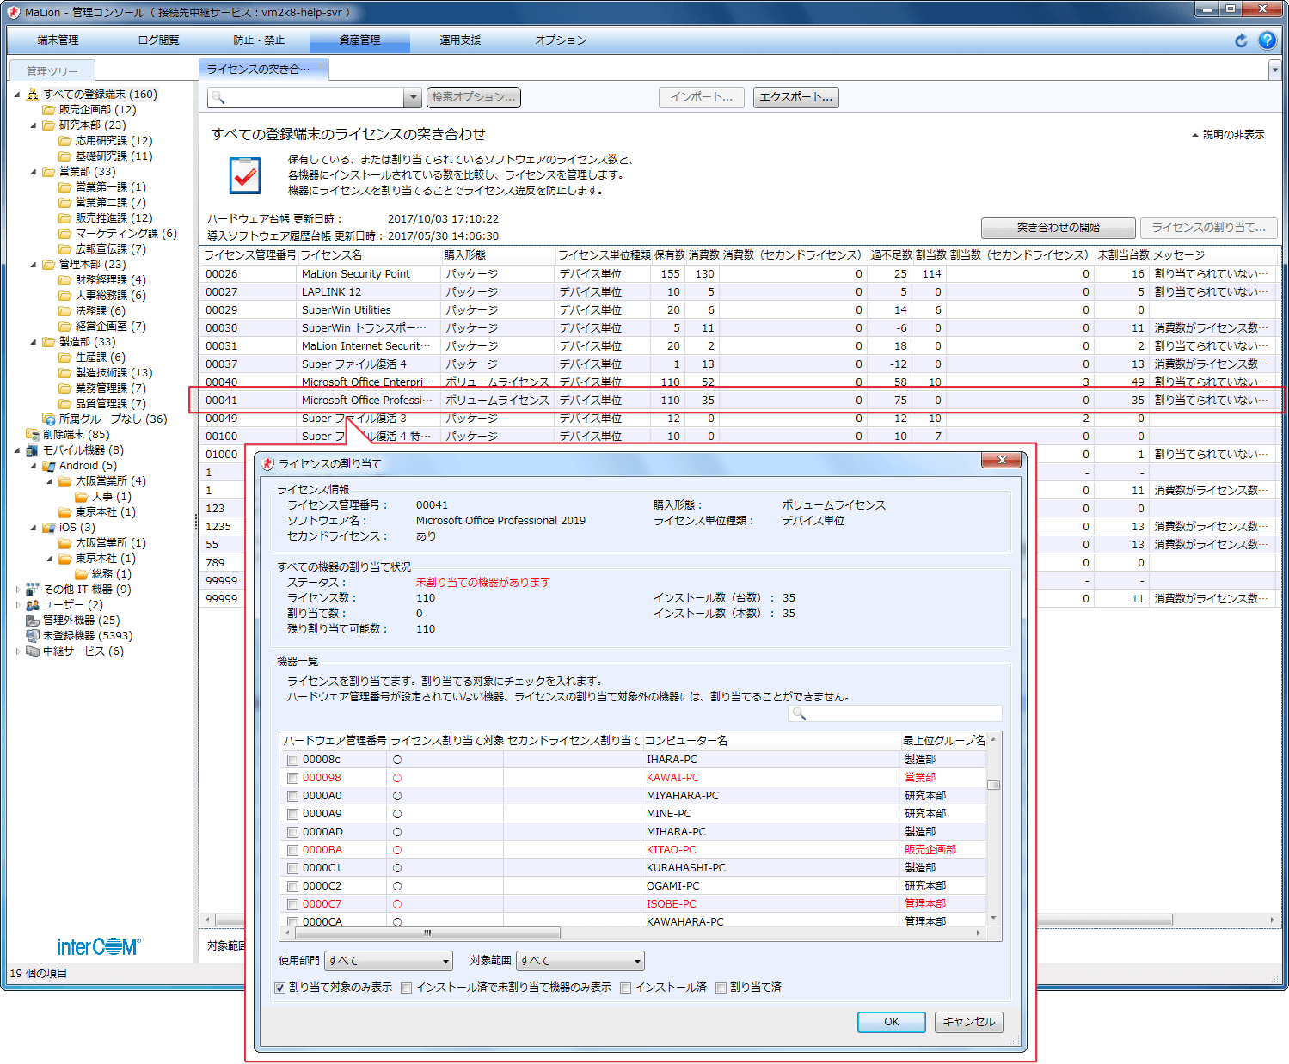Image resolution: width=1289 pixels, height=1064 pixels.
Task: Collapse the 研究本部 tree node
Action: coord(34,125)
